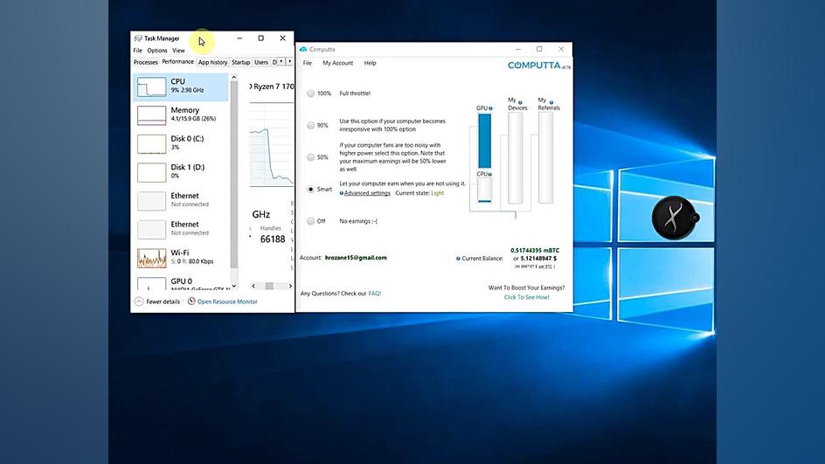Select the Smart mode radio button
Image resolution: width=825 pixels, height=464 pixels.
pos(311,189)
